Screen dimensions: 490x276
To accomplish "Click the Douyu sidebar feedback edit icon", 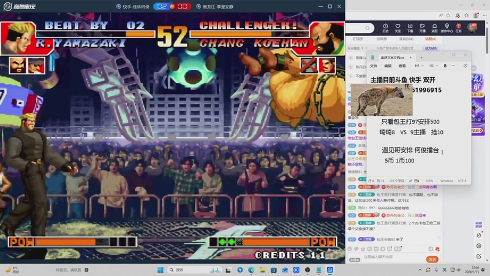I will 478,256.
